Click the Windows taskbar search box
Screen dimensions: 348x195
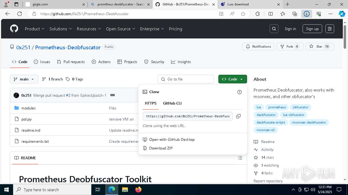click(52, 190)
